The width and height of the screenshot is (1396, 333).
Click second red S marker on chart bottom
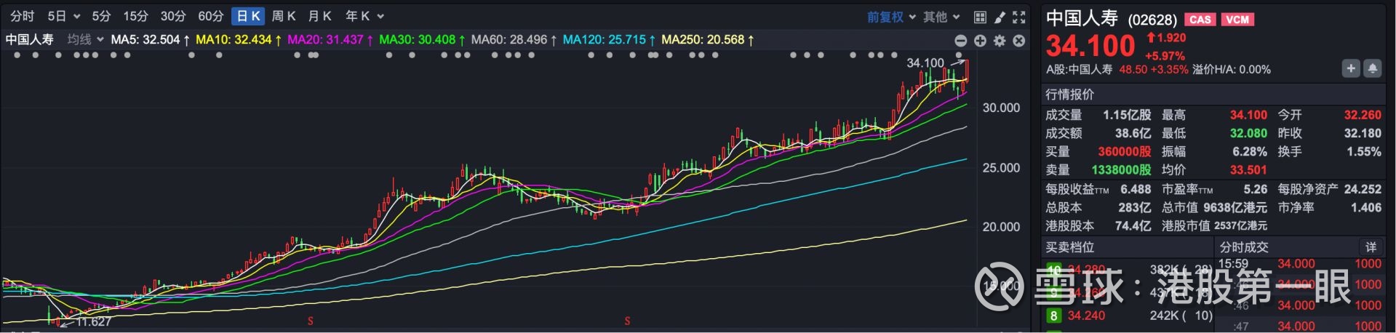tap(627, 321)
